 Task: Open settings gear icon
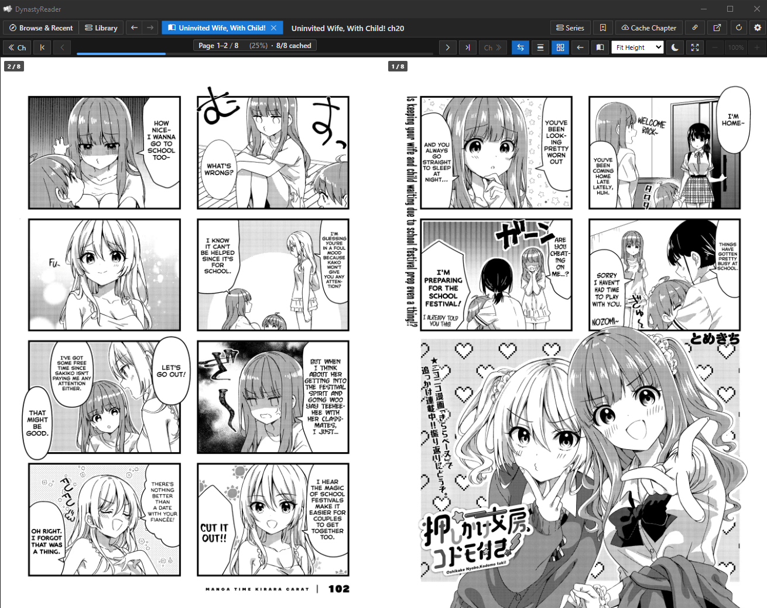[758, 28]
